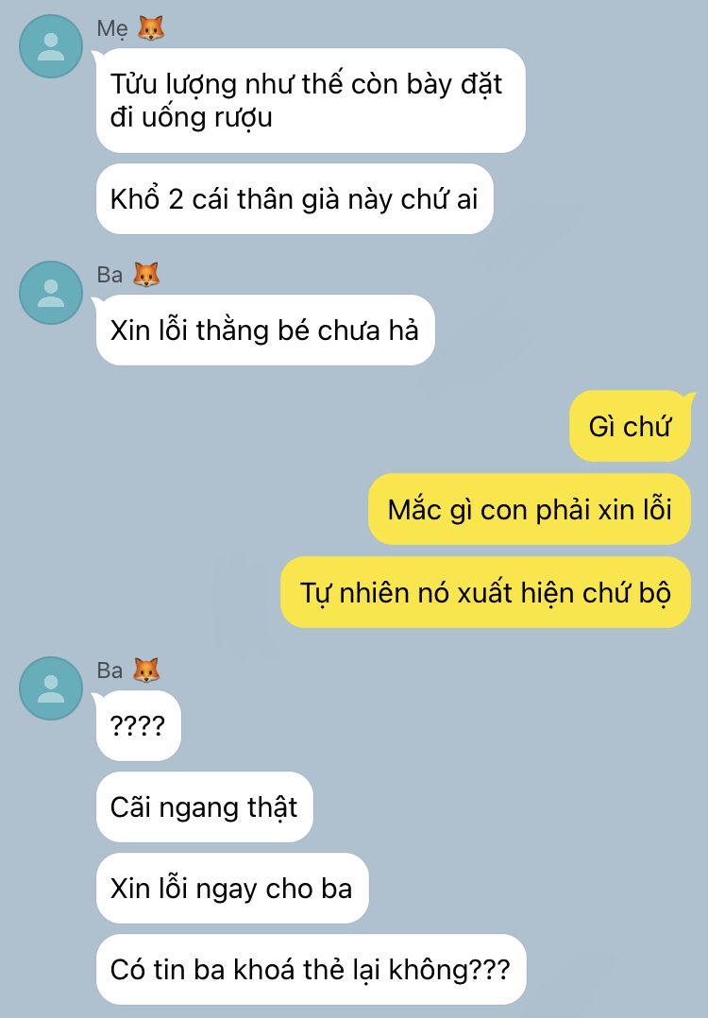Tap the '????' message bubble
Screen dimensions: 708x1018
coord(138,726)
